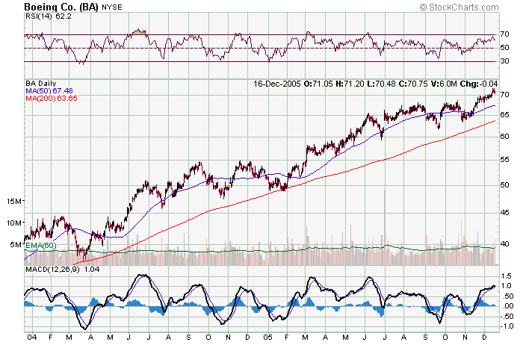
Task: Click the 55 price axis label
Action: (504, 160)
